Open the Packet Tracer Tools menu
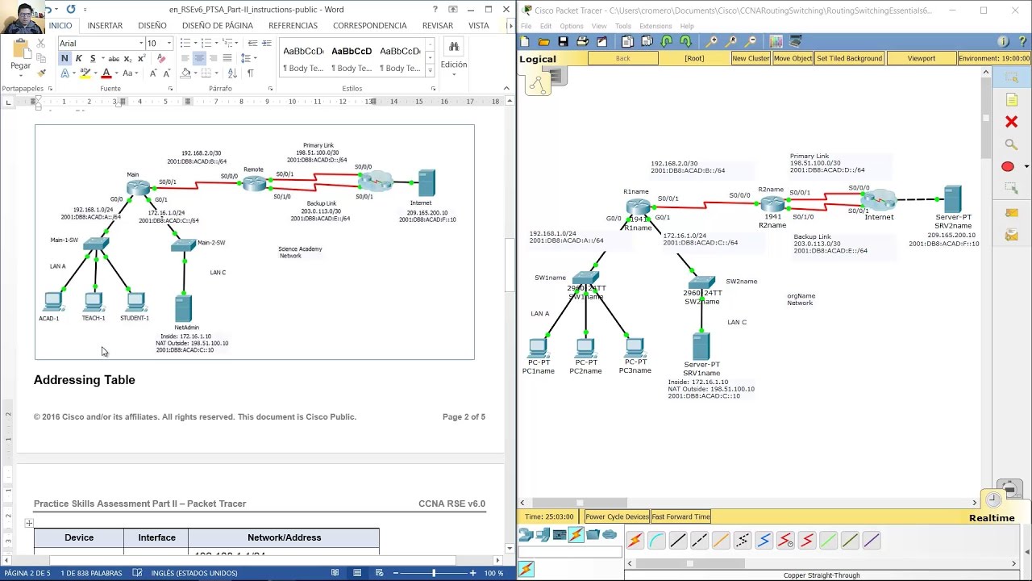The width and height of the screenshot is (1032, 581). (623, 26)
